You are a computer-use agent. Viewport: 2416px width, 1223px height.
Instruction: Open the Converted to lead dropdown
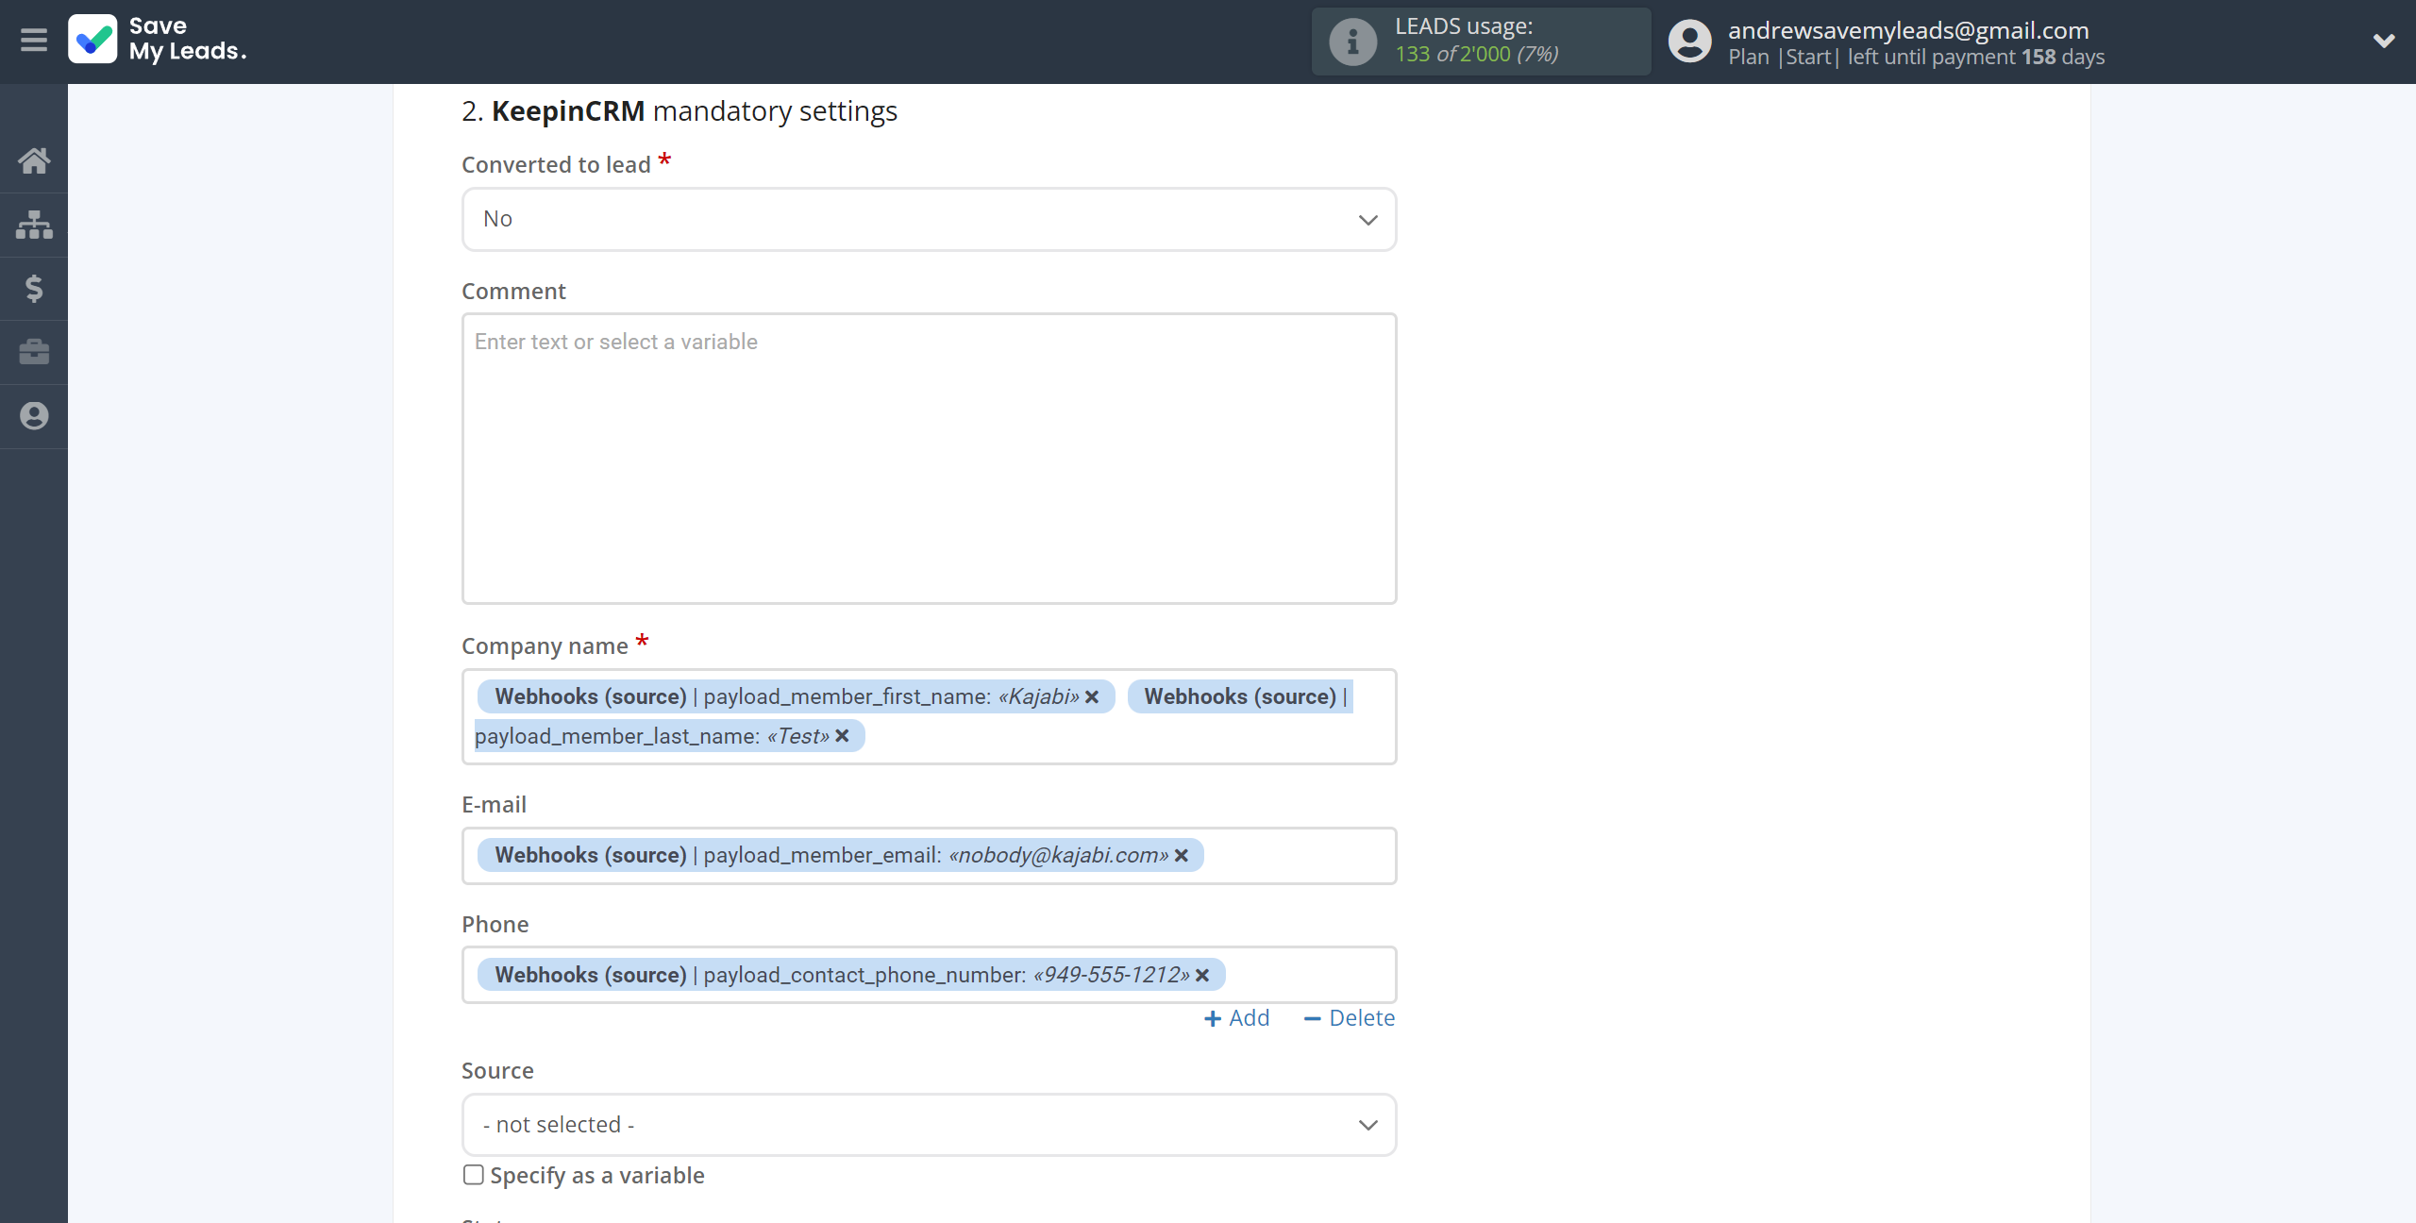[929, 220]
